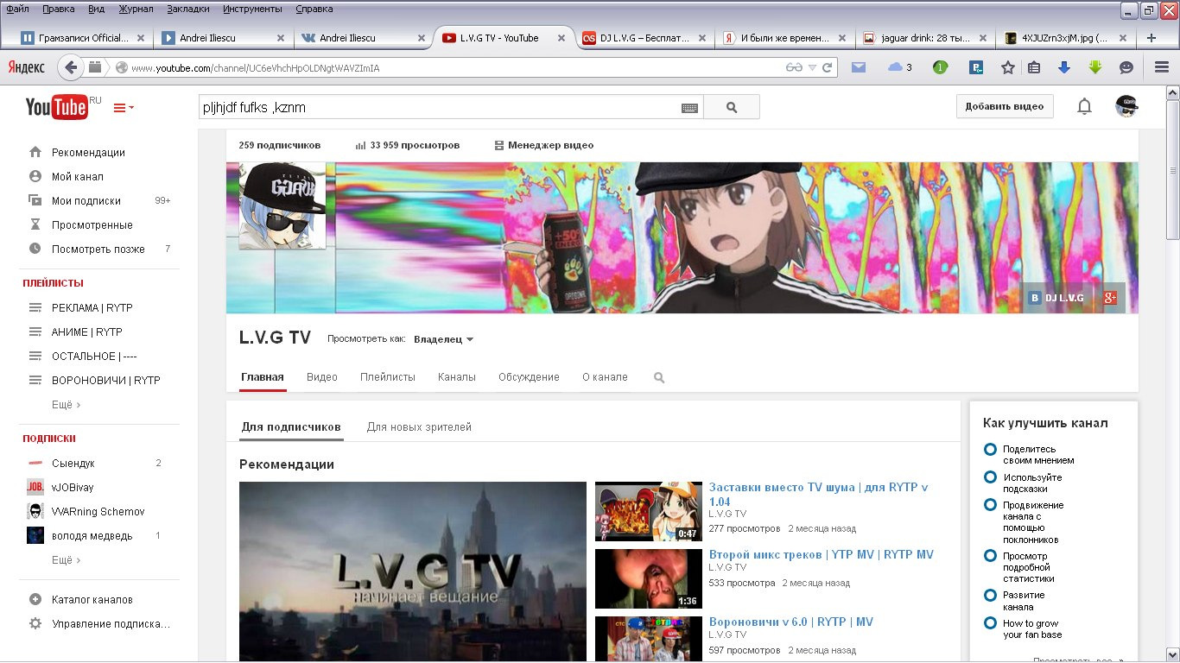Search within channel using magnifier icon
This screenshot has width=1180, height=663.
659,377
